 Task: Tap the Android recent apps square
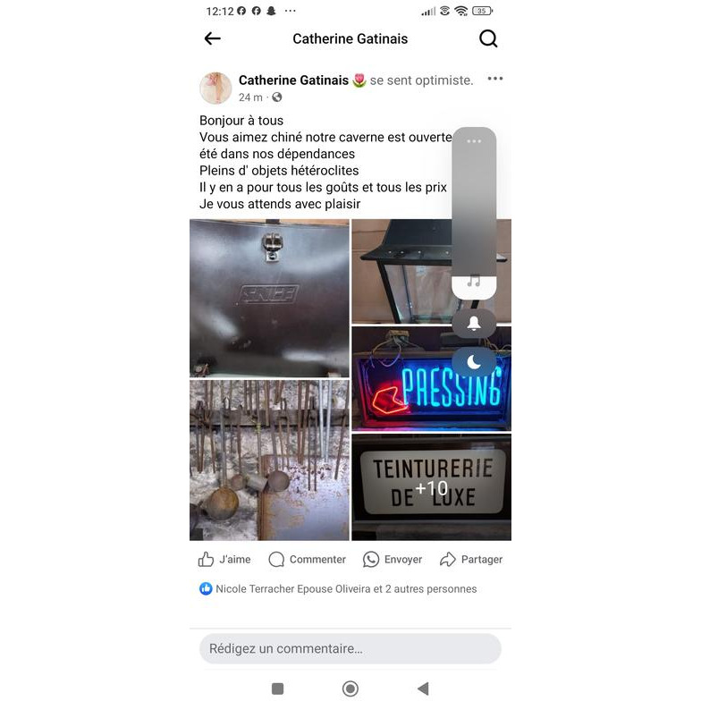tap(277, 688)
